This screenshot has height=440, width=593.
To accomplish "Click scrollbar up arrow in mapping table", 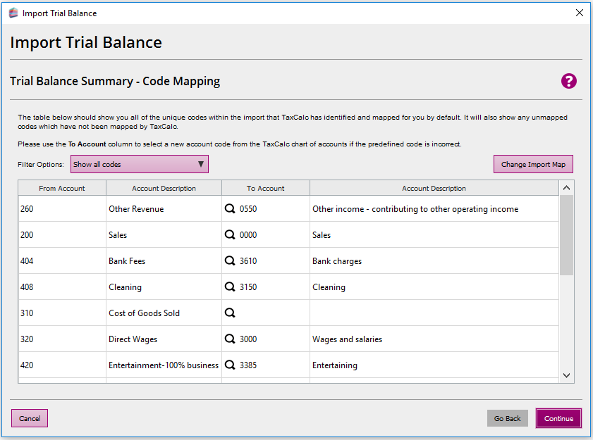I will [x=566, y=188].
